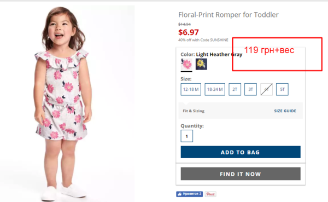Click the Facebook like thumbs-up button
The image size is (328, 202).
point(189,194)
